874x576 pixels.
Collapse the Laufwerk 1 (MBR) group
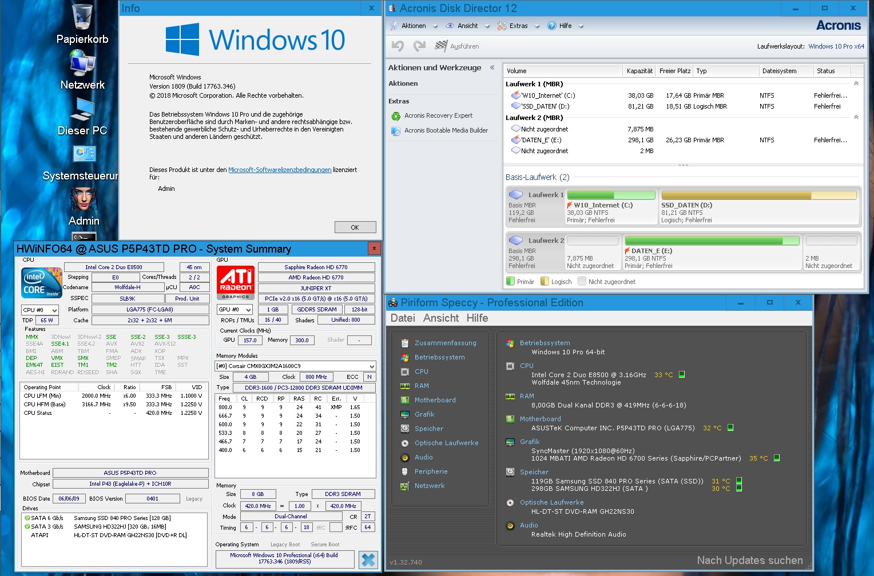click(x=856, y=83)
